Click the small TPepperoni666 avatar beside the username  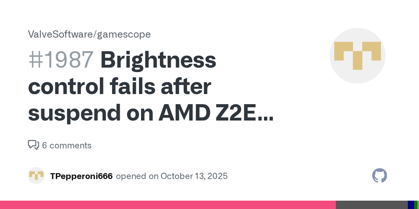pos(36,176)
